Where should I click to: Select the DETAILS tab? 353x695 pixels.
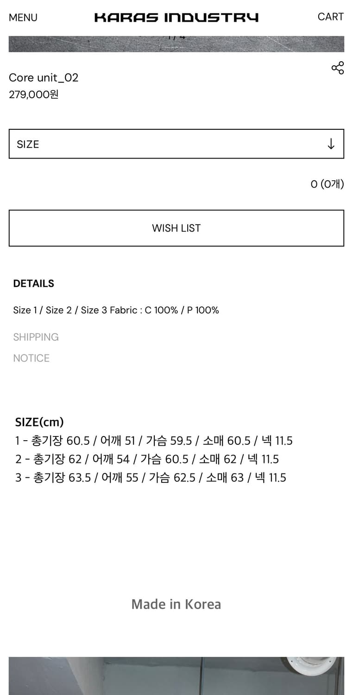click(x=33, y=284)
